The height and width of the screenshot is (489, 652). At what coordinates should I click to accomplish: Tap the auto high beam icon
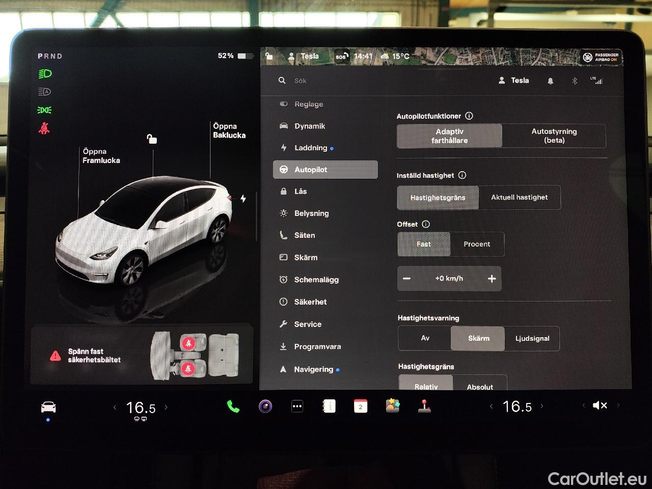[45, 92]
